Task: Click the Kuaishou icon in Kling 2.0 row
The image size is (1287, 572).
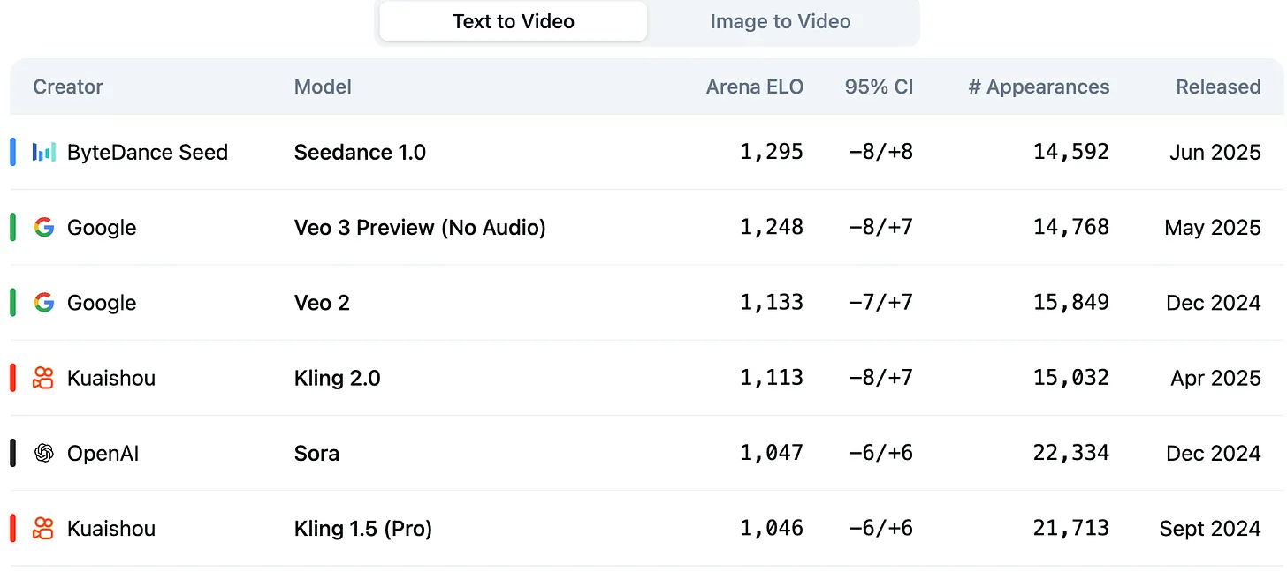Action: (43, 378)
